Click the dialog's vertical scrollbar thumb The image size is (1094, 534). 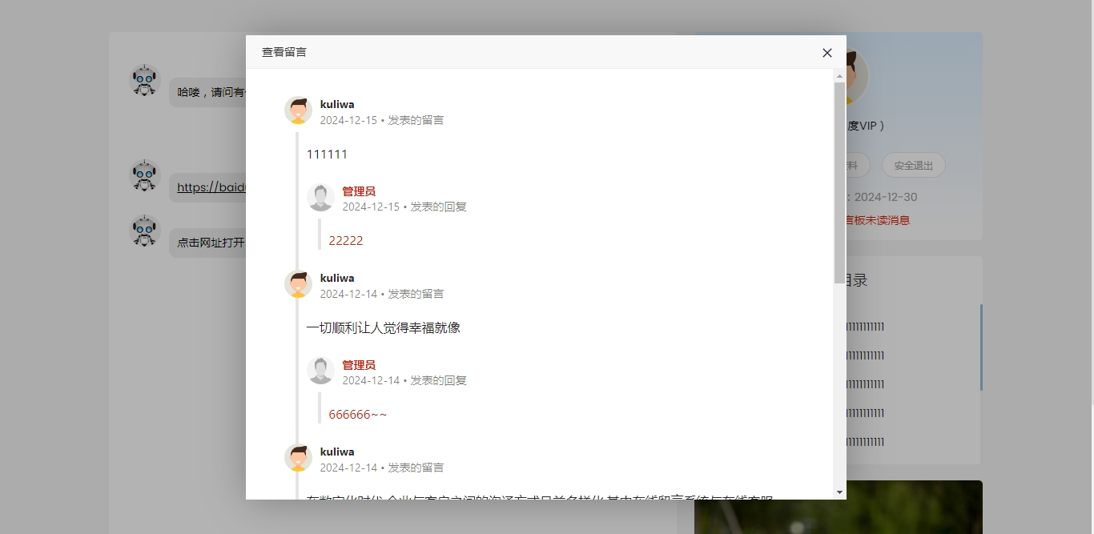click(839, 183)
